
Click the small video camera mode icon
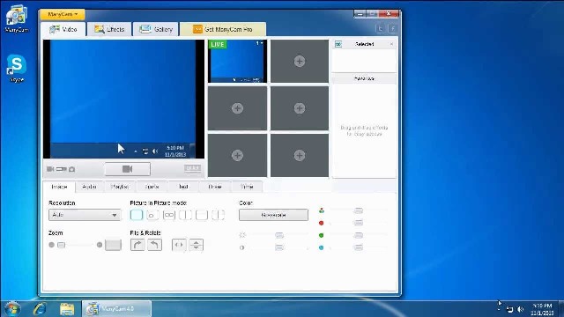[x=50, y=169]
